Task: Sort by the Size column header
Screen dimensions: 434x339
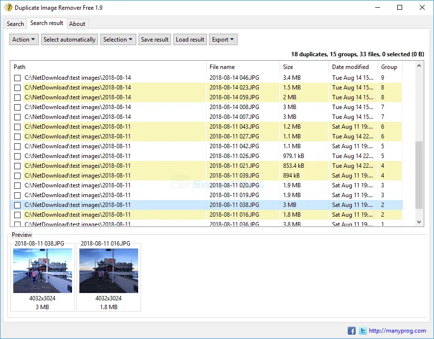Action: [x=304, y=67]
